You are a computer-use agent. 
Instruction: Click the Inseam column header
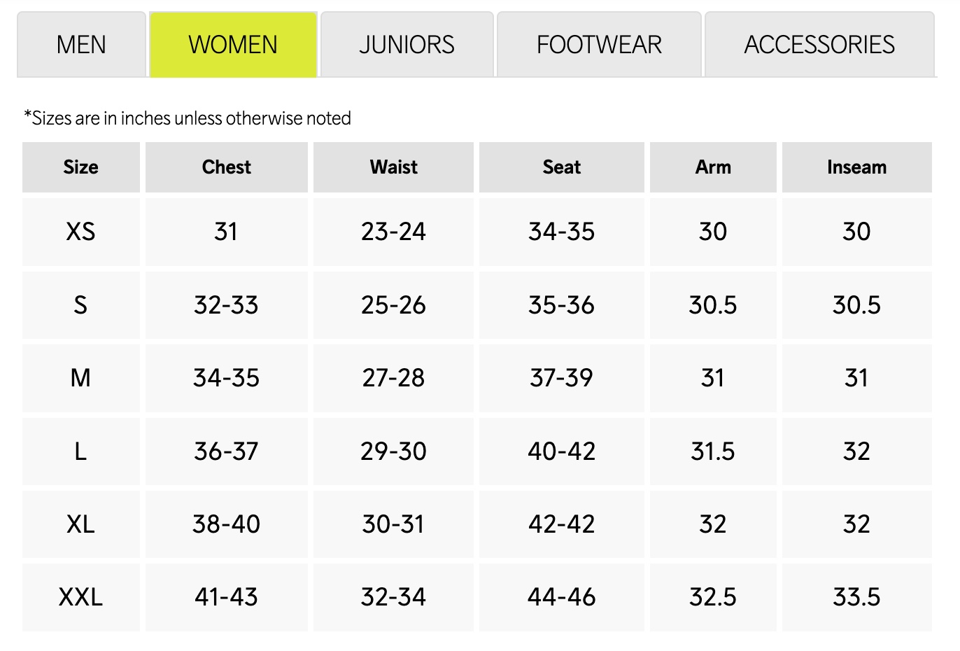(856, 167)
